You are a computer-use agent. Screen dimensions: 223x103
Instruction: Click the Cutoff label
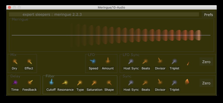click(51, 90)
